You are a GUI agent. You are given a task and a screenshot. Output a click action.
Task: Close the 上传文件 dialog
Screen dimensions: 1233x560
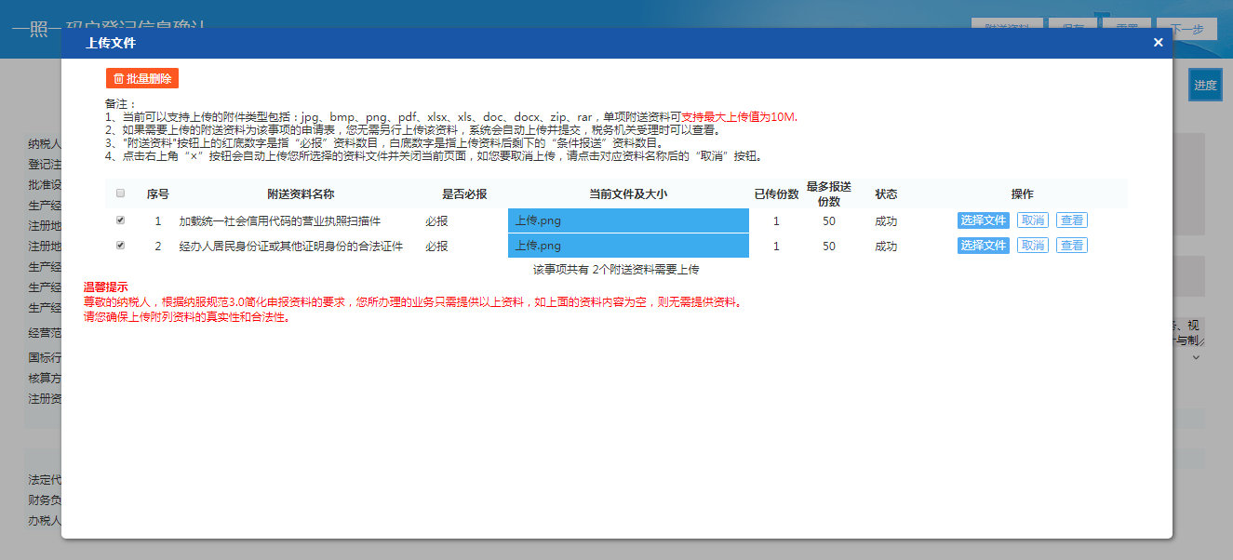(x=1158, y=42)
